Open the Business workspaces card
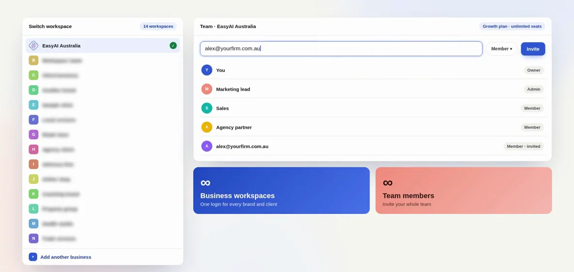Screen dimensions: 574x272 click(x=282, y=191)
